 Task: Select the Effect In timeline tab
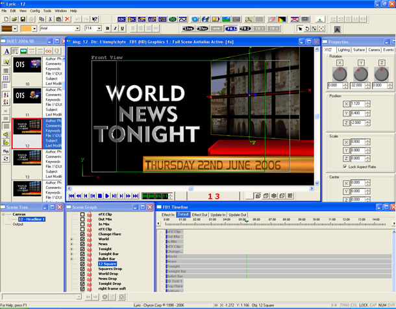point(168,215)
